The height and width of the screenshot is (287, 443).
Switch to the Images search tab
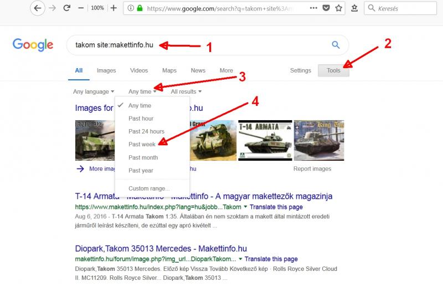coord(106,70)
